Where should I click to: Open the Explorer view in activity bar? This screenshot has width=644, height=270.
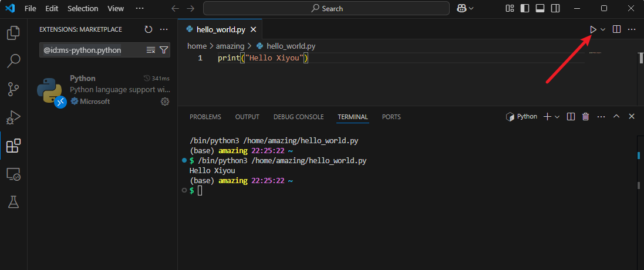tap(13, 33)
